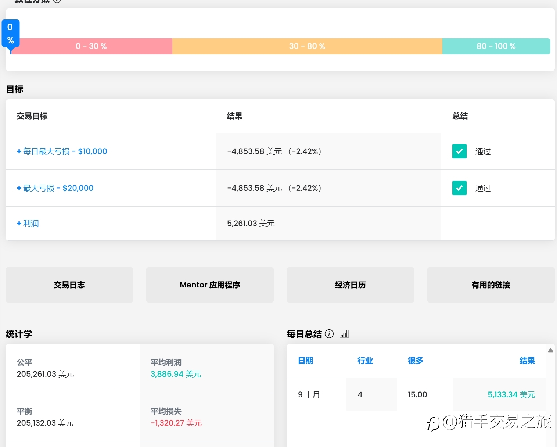Click the info icon beside 每日总结
This screenshot has height=447, width=557.
point(329,334)
